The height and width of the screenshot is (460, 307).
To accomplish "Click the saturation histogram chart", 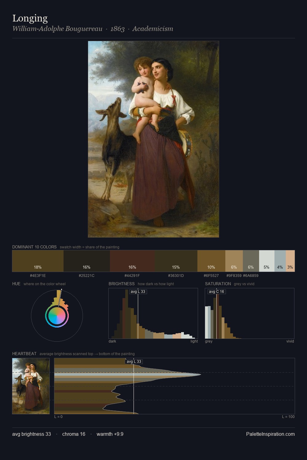I will (250, 313).
